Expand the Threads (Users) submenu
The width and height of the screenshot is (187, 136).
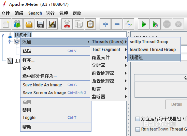coord(109,42)
